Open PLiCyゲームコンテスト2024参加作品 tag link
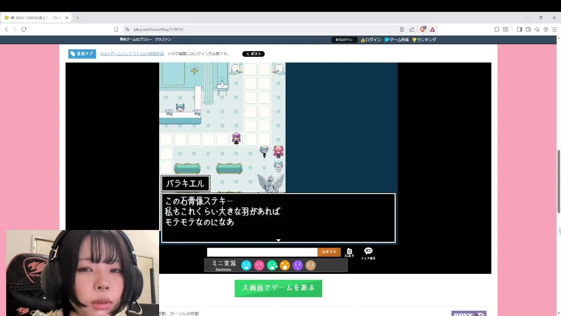The image size is (561, 316). [x=132, y=54]
